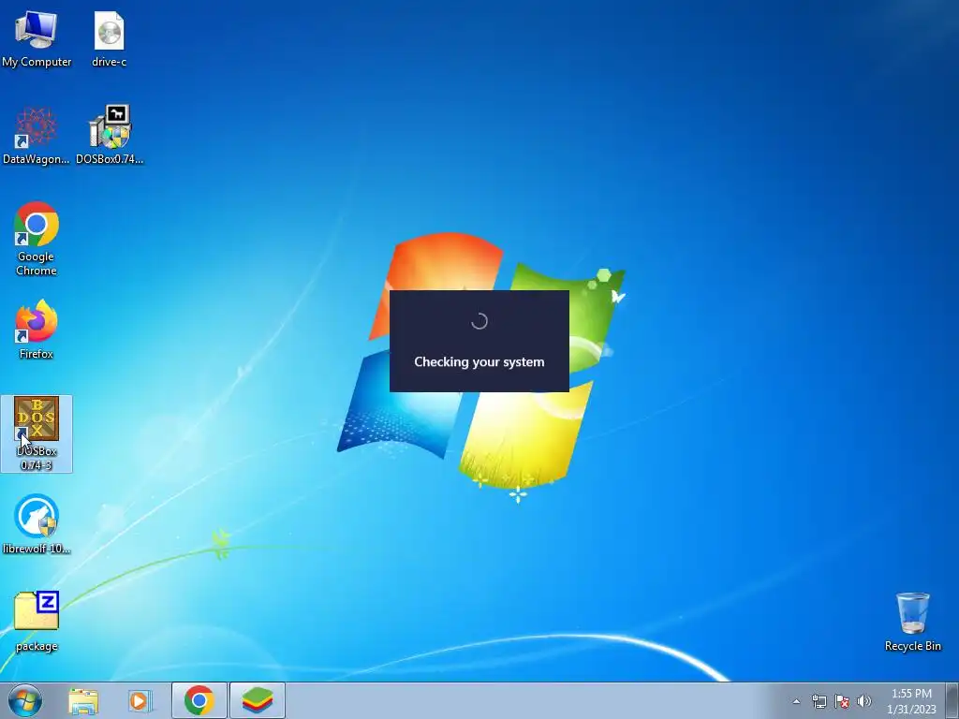Open the Windows Start menu orb

click(x=25, y=700)
